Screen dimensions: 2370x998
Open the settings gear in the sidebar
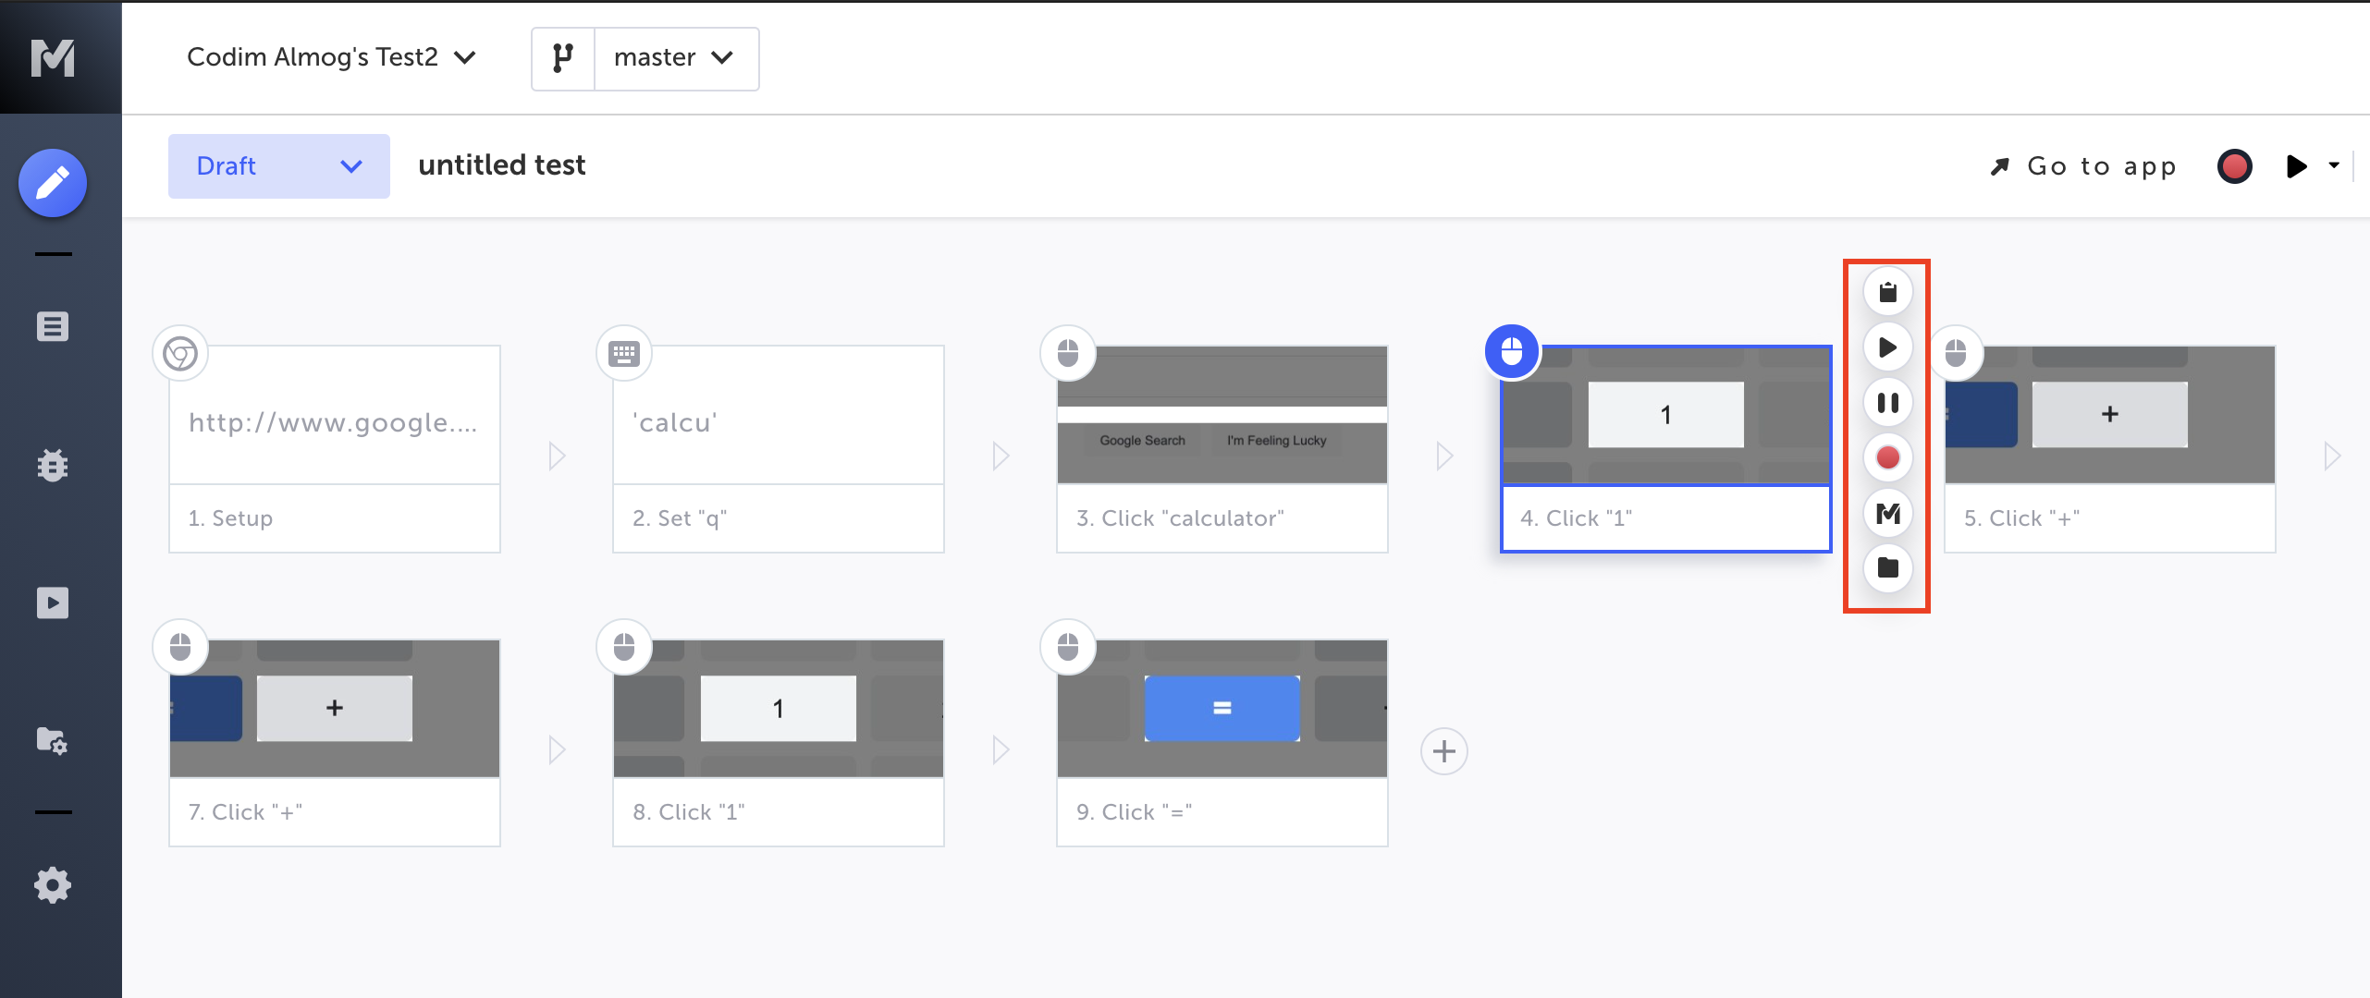53,885
